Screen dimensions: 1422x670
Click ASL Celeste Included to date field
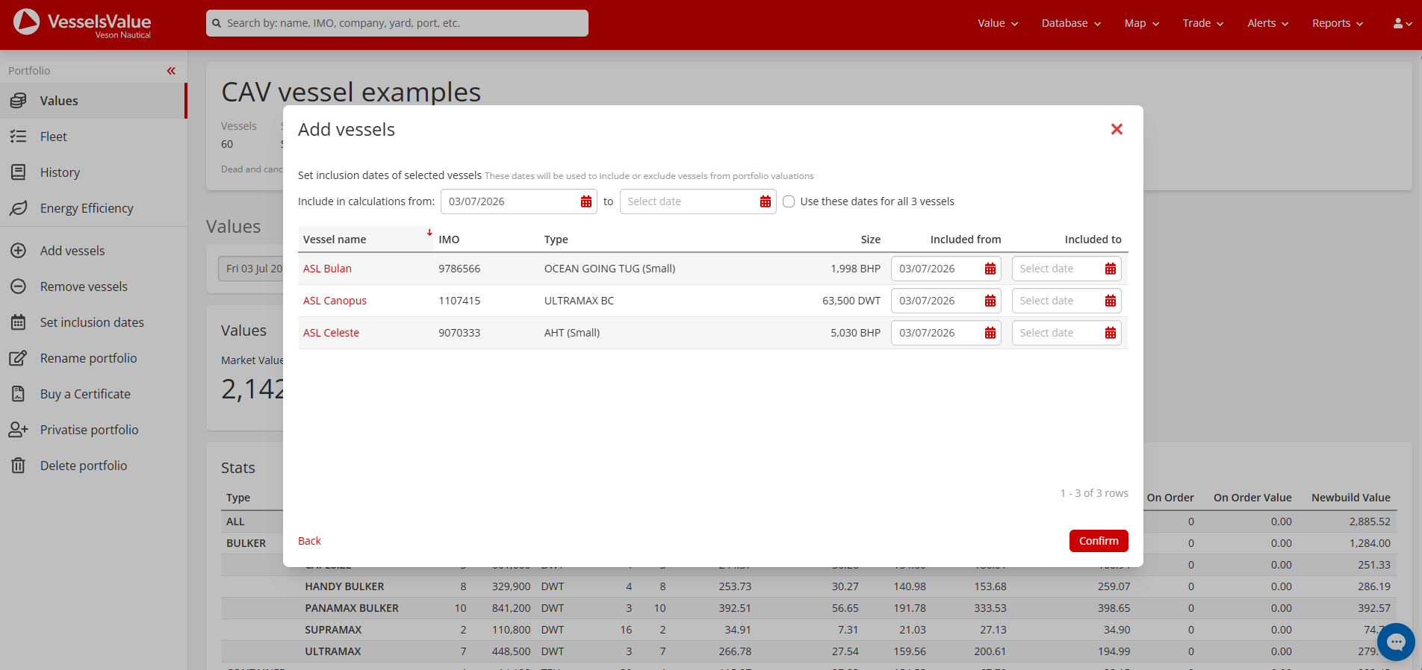click(x=1066, y=333)
